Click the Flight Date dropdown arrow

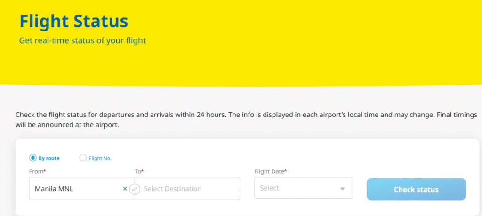point(343,189)
